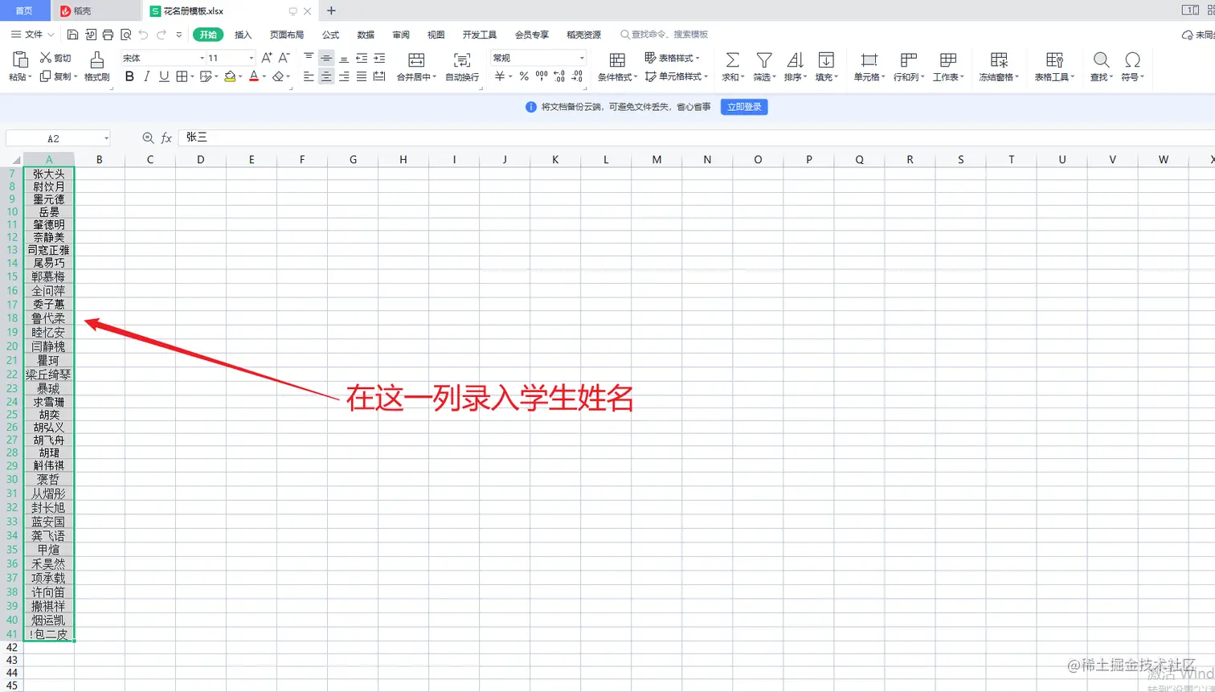Switch to the 公式 Formulas tab

330,35
